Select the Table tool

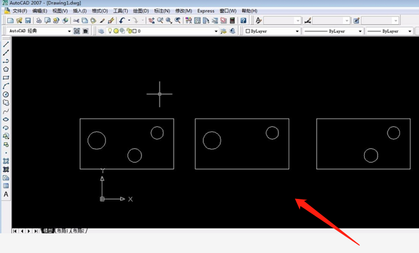click(6, 186)
